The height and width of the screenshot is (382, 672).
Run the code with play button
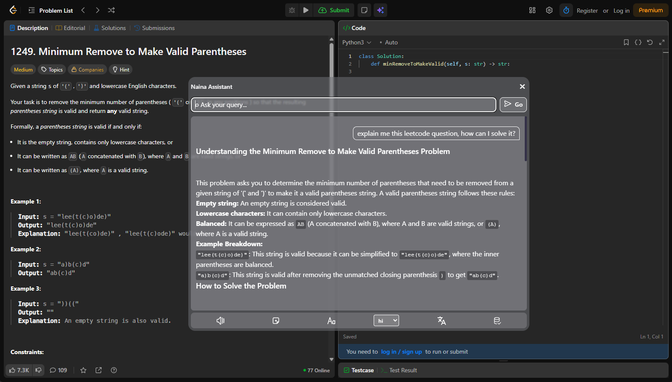(306, 10)
